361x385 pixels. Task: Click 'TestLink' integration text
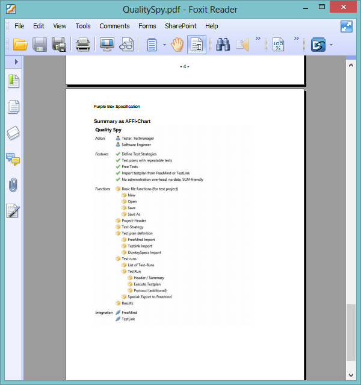point(128,319)
